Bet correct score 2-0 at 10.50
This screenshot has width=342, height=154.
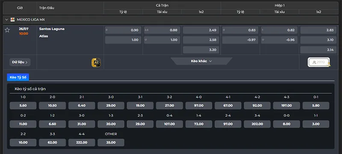[x=52, y=106]
